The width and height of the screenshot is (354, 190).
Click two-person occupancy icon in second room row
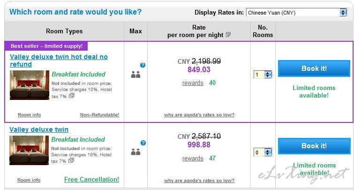coord(136,152)
